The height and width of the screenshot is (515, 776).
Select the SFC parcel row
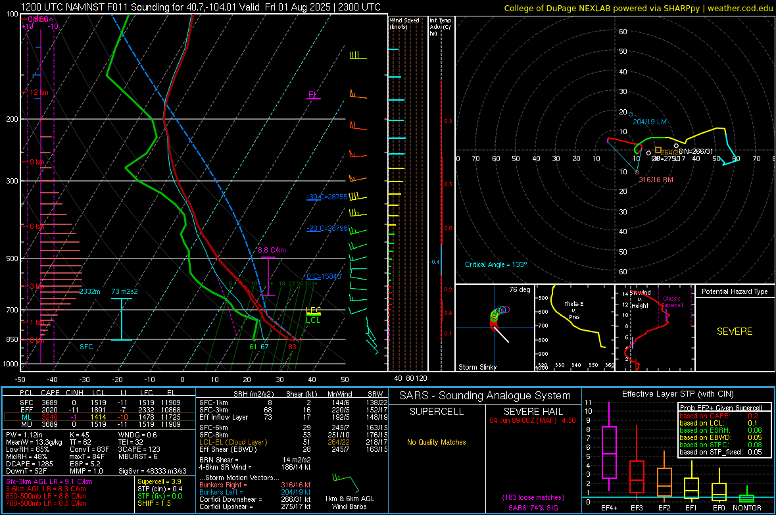[99, 403]
